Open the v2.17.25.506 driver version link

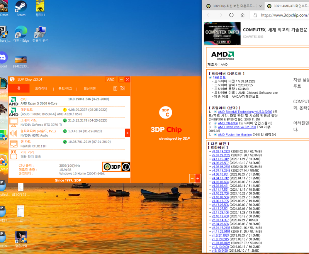pyautogui.click(x=220, y=205)
